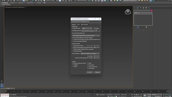Click the DWG file path field

click(x=86, y=22)
